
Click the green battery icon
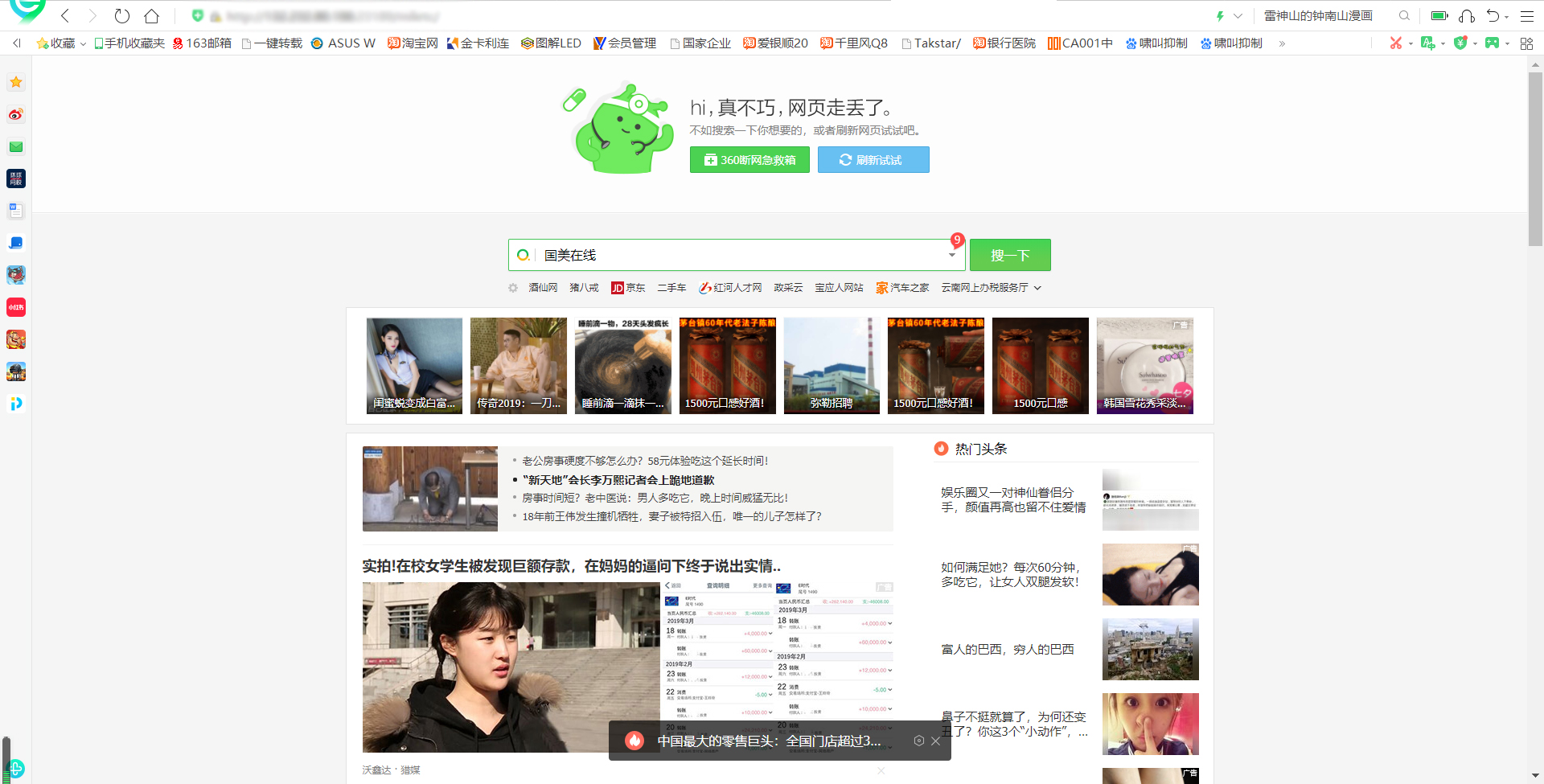point(1439,16)
